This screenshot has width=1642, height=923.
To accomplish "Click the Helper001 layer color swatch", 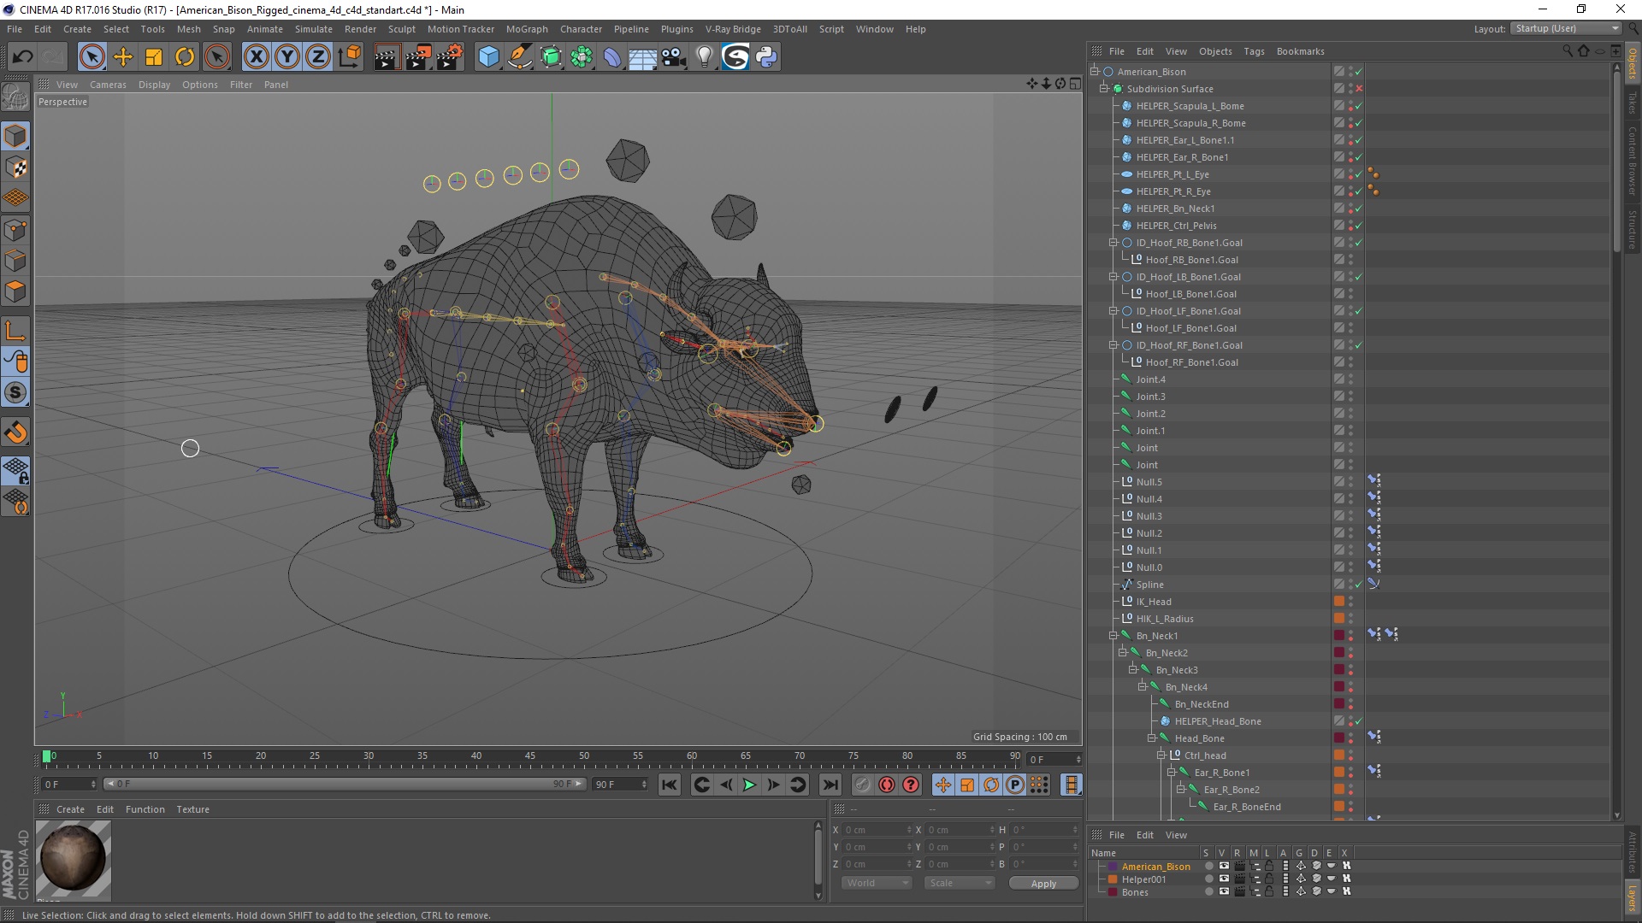I will pyautogui.click(x=1113, y=879).
